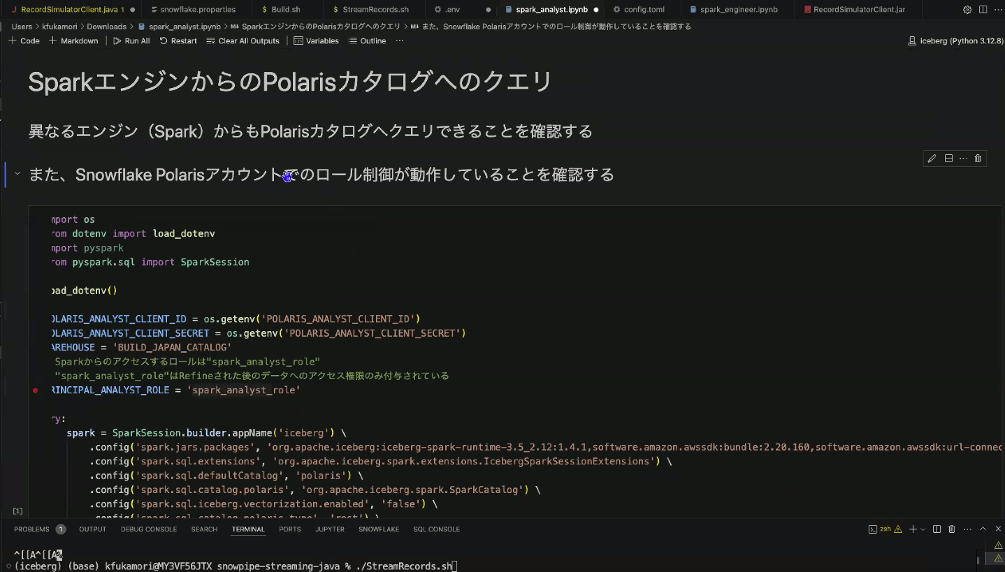Image resolution: width=1005 pixels, height=572 pixels.
Task: Restart the notebook kernel
Action: 178,41
